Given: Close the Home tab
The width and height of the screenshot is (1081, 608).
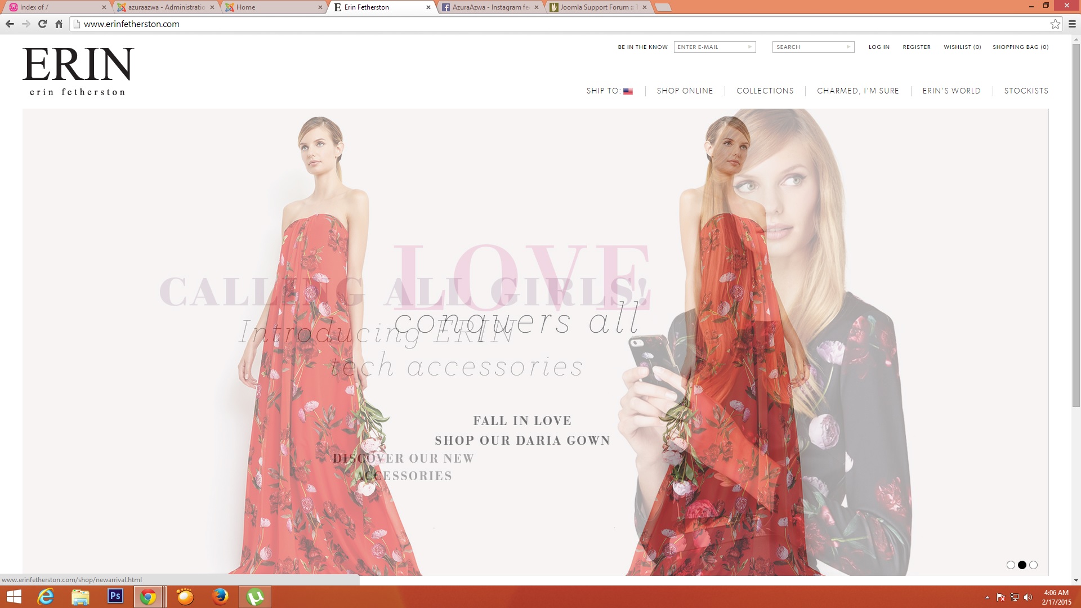Looking at the screenshot, I should pos(320,7).
